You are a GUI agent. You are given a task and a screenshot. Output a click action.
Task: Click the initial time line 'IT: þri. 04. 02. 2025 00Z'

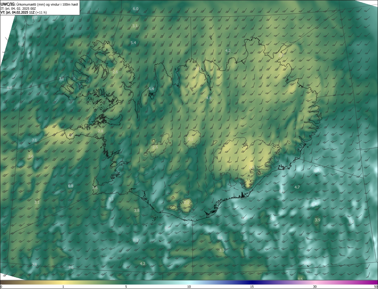point(18,9)
